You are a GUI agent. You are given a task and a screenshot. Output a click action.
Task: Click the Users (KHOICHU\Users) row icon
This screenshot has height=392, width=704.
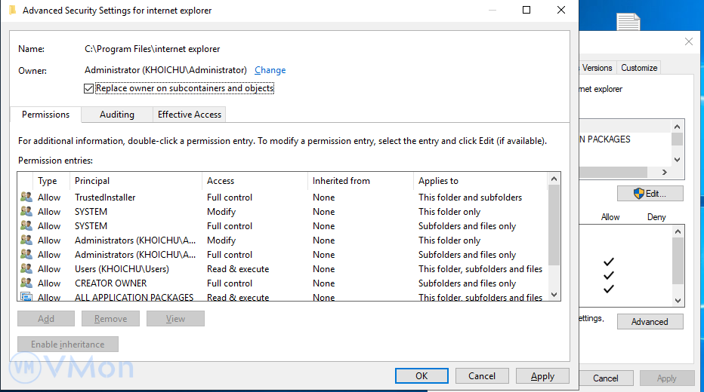pyautogui.click(x=26, y=269)
